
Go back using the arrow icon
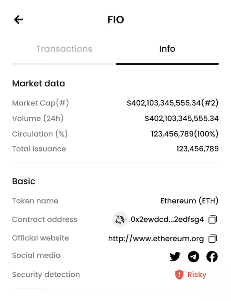tap(18, 20)
